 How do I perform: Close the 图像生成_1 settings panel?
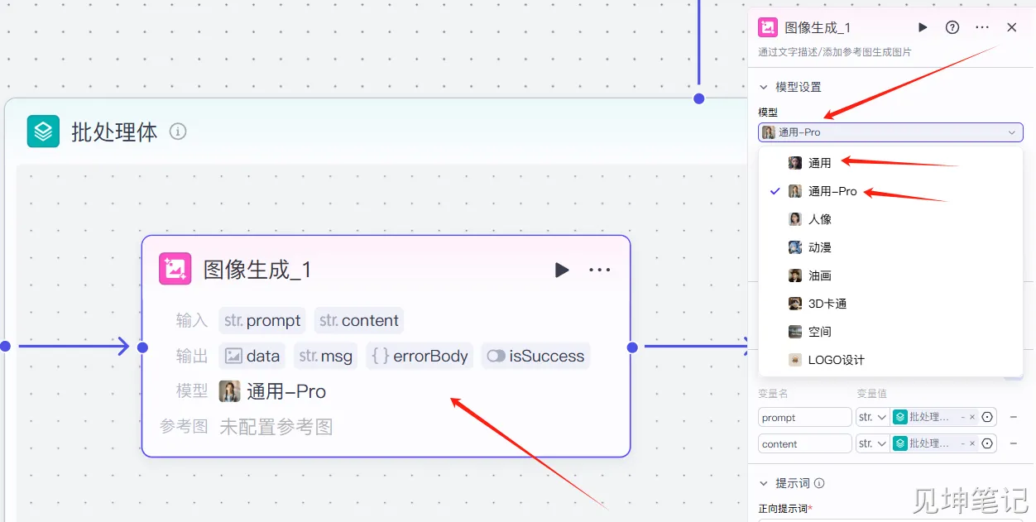[x=1012, y=27]
